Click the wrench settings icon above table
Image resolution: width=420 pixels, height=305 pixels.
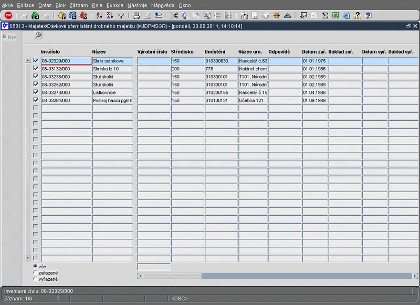38,35
